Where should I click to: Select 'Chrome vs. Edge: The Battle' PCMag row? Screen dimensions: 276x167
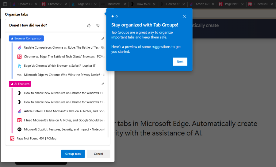[60, 57]
